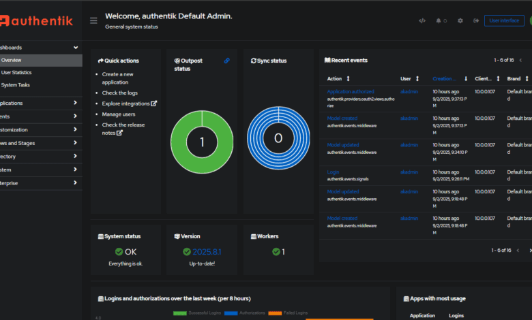Viewport: 532px width, 320px height.
Task: Click Create a new application
Action: (117, 78)
